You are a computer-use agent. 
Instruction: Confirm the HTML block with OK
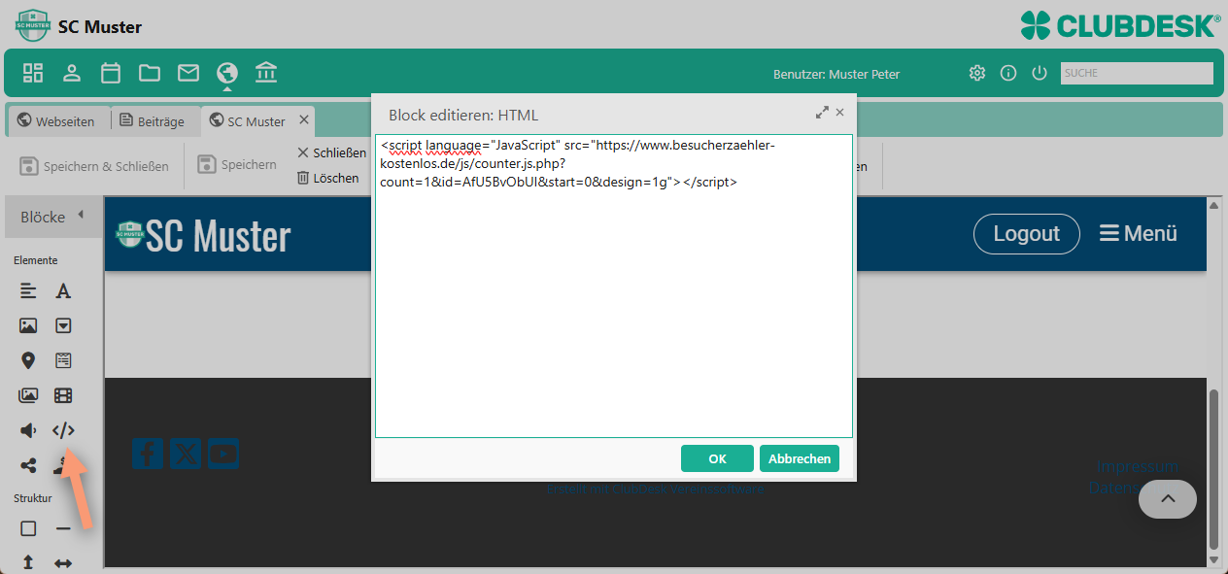click(x=717, y=458)
